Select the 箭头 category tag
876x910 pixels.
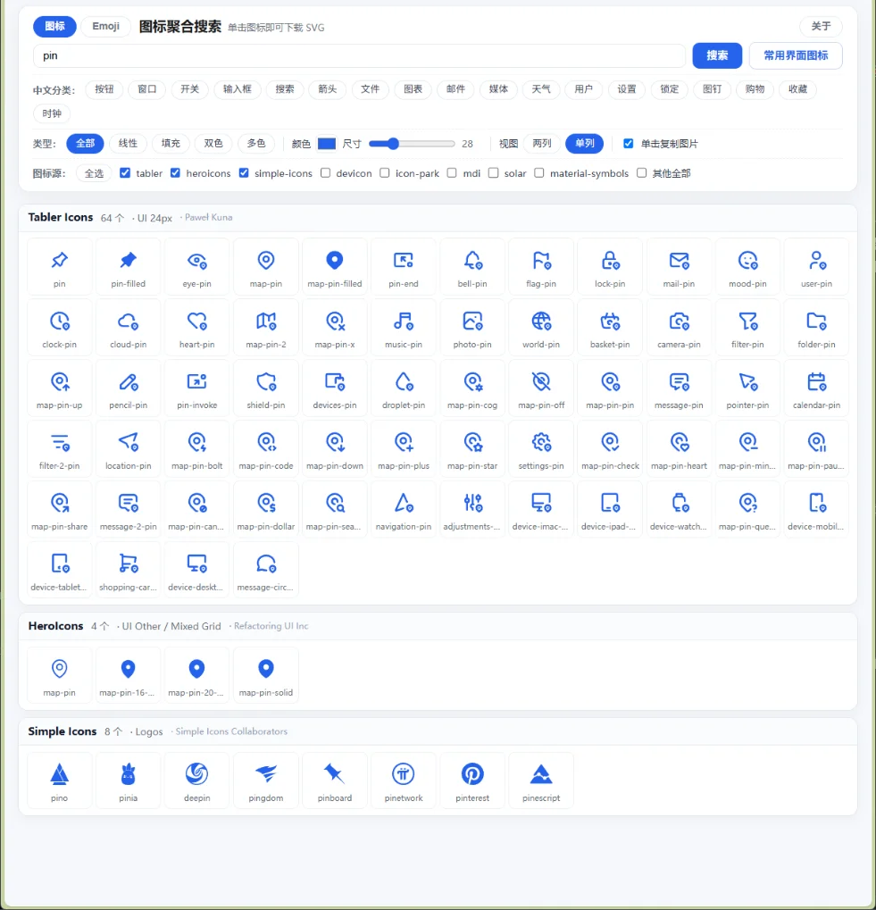327,89
